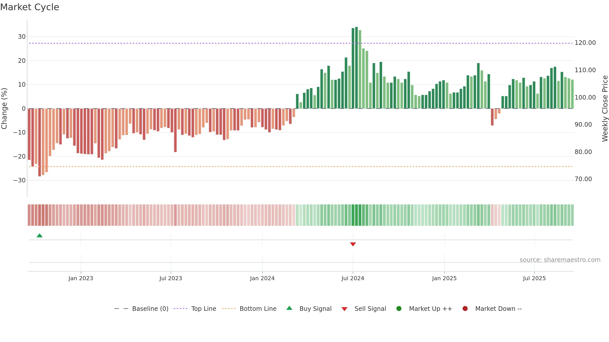
Task: Click the tallest green bar peaking above 30
Action: pyautogui.click(x=357, y=68)
